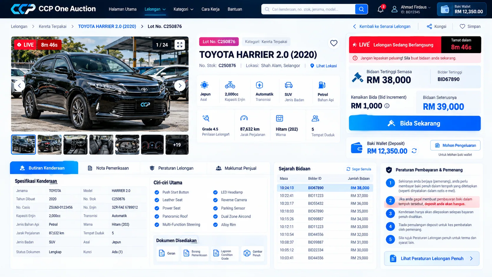Go back via Kembali ke Senarai Lelongan

pos(382,26)
